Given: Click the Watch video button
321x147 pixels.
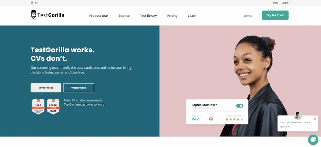Looking at the screenshot, I should coord(79,88).
